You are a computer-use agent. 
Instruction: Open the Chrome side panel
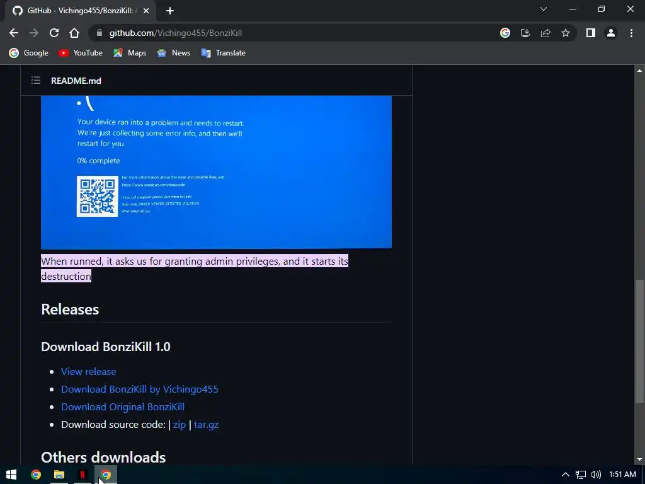(x=591, y=33)
